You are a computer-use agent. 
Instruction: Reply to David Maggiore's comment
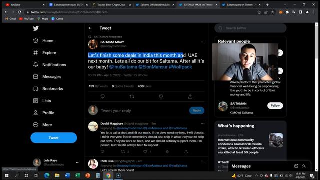point(102,152)
